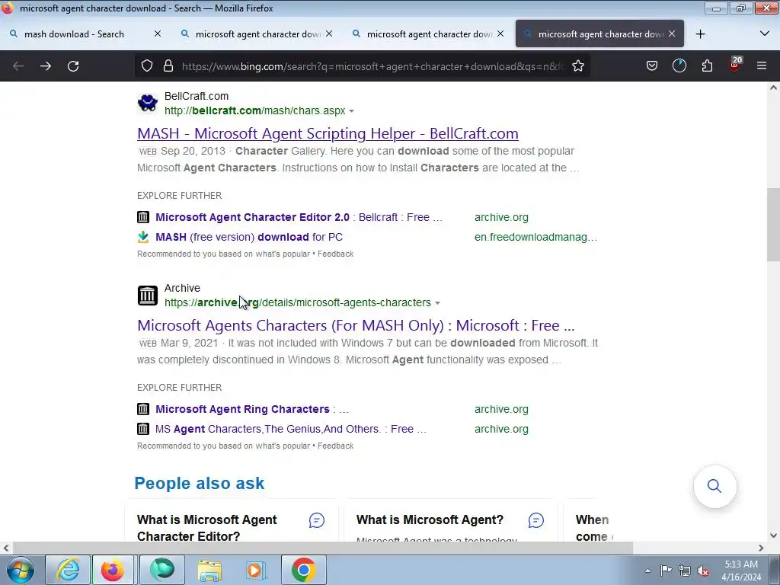
Task: Switch to the third microsoft agent character tab
Action: [x=428, y=34]
